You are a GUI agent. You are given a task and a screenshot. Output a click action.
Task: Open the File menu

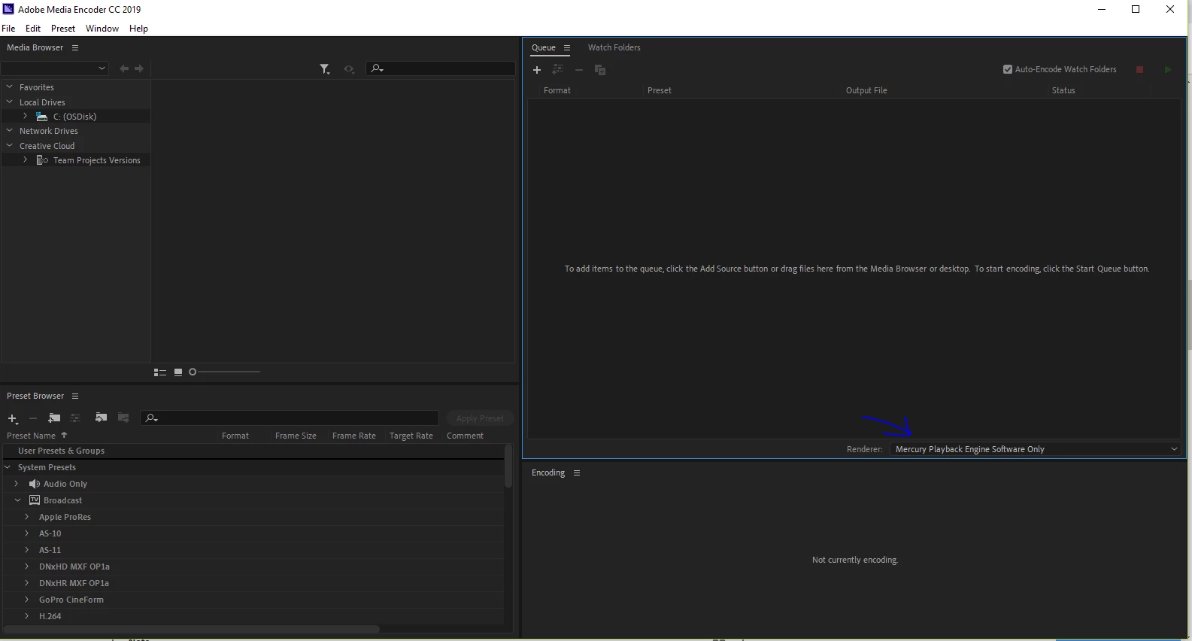pos(8,29)
